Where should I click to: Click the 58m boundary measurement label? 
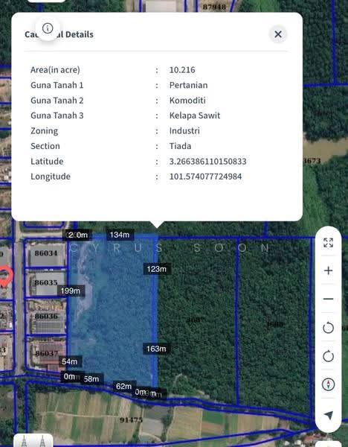pyautogui.click(x=91, y=379)
